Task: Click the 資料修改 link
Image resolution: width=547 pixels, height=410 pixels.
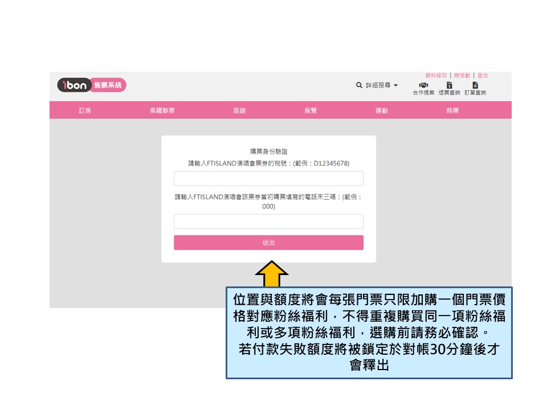Action: coord(436,75)
